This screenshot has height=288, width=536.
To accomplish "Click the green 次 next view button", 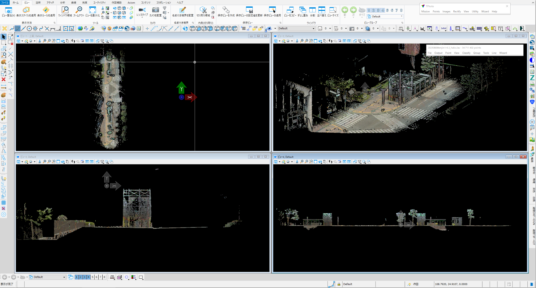I will [353, 10].
